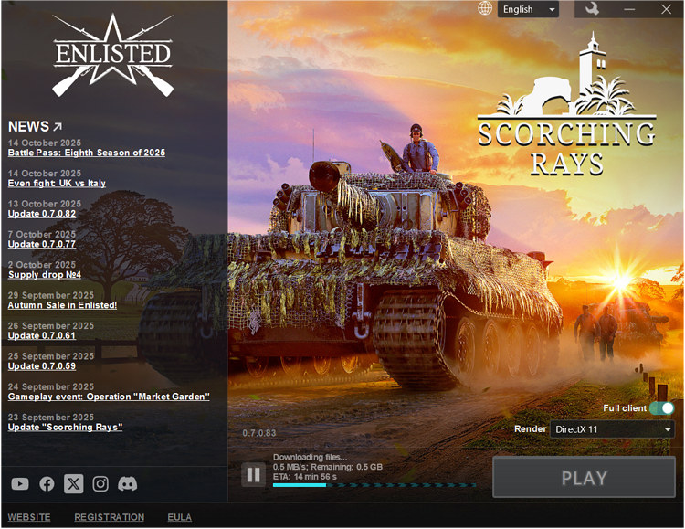Click the X (Twitter) icon
The height and width of the screenshot is (529, 685).
(74, 484)
